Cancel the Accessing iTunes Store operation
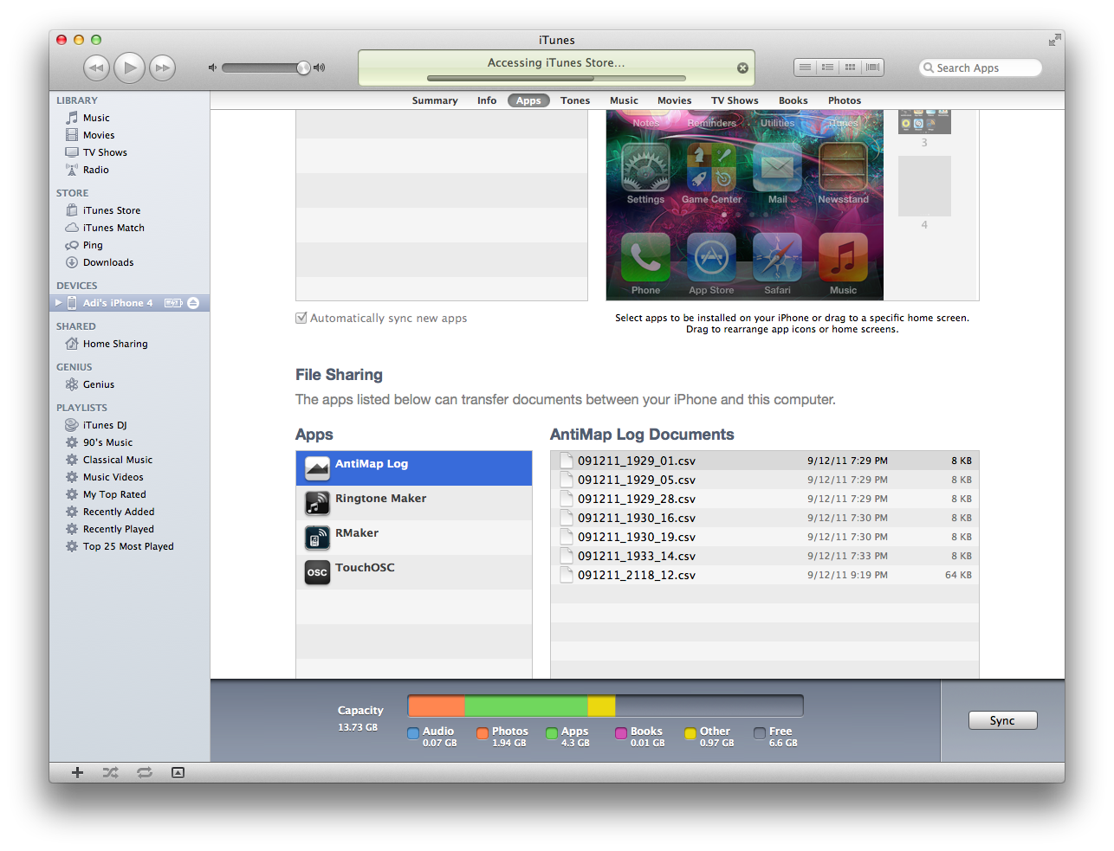The image size is (1114, 851). tap(742, 68)
